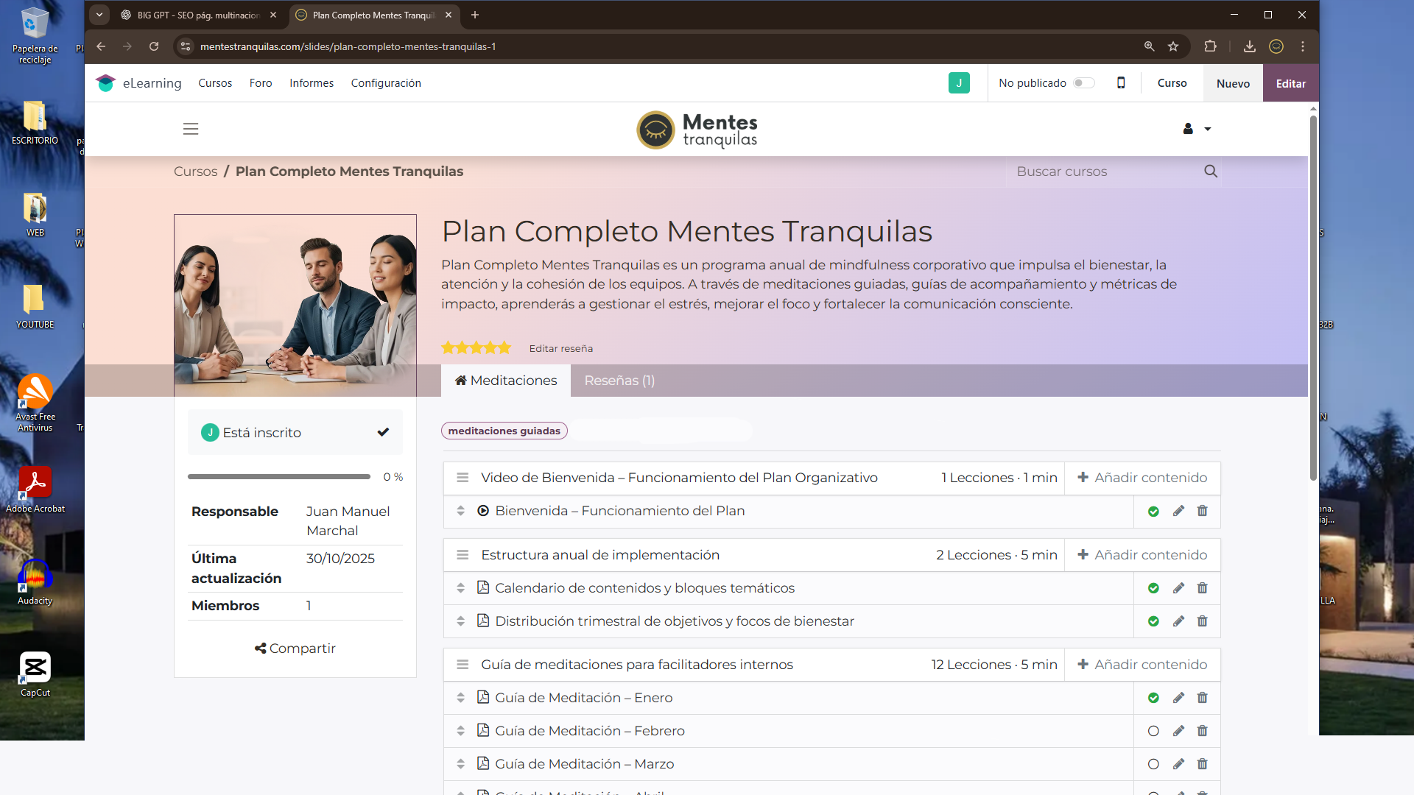The height and width of the screenshot is (795, 1414).
Task: Click the mobile preview icon in the top toolbar
Action: [x=1121, y=82]
